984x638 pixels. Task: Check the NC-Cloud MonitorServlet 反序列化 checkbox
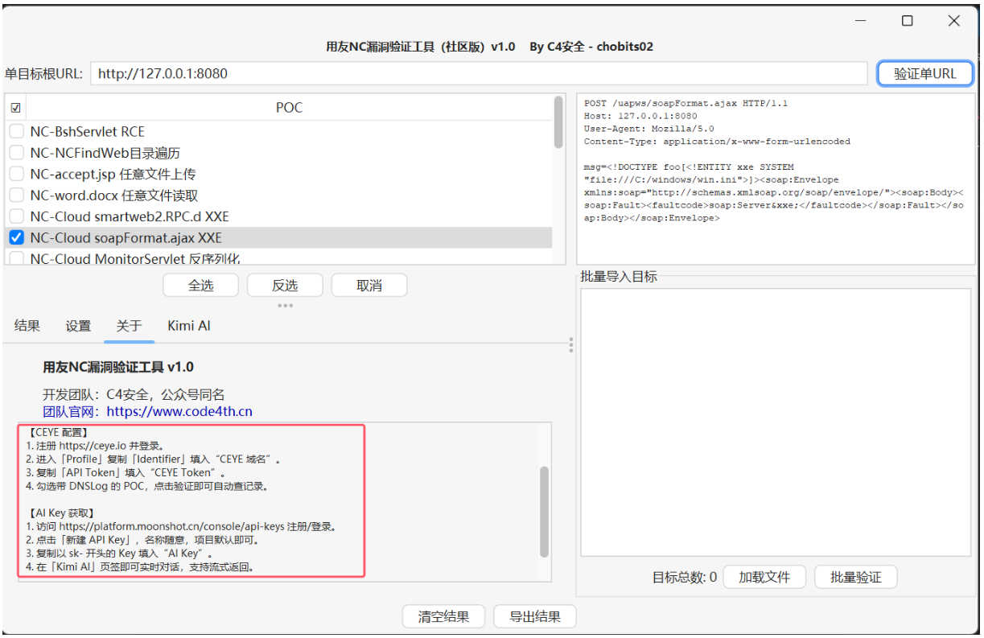16,258
